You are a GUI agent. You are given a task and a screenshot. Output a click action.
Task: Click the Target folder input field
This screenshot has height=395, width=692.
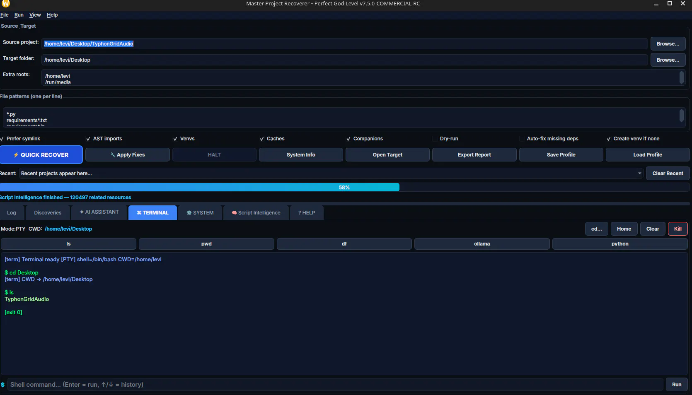(344, 60)
